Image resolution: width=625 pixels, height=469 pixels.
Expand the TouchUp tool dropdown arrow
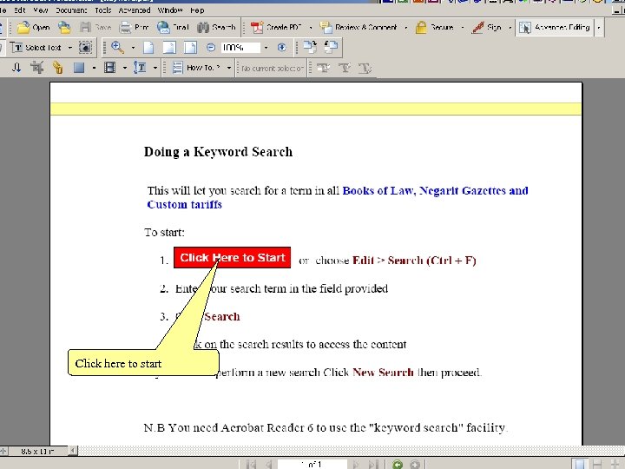click(155, 68)
